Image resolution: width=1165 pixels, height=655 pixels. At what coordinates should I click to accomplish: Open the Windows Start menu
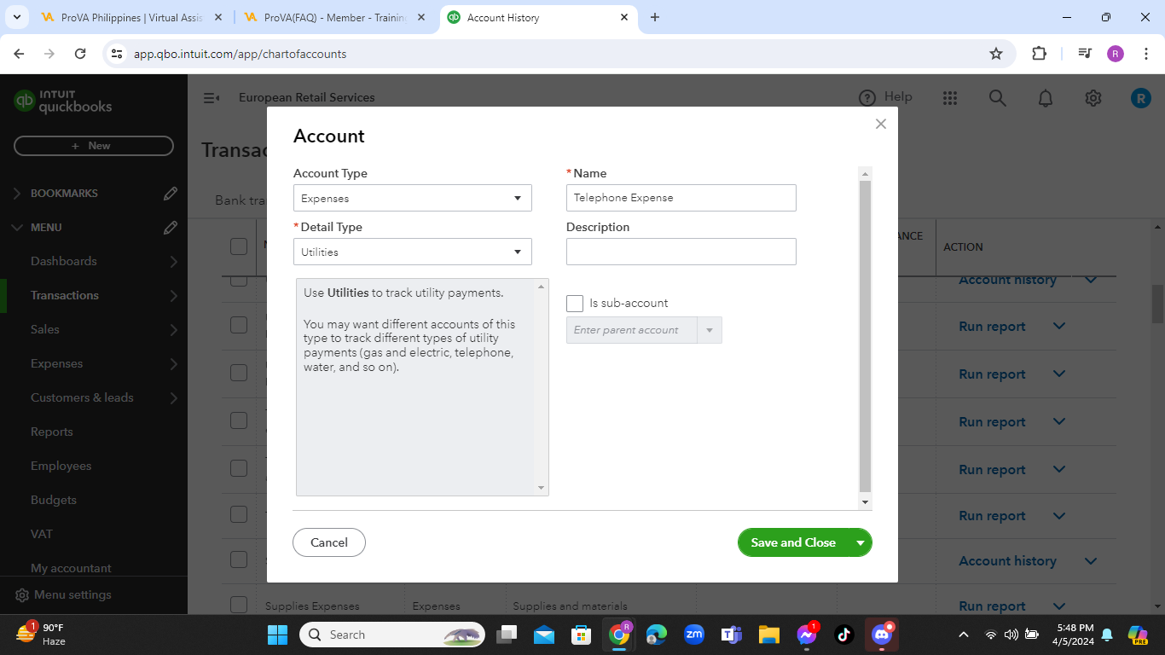point(278,635)
